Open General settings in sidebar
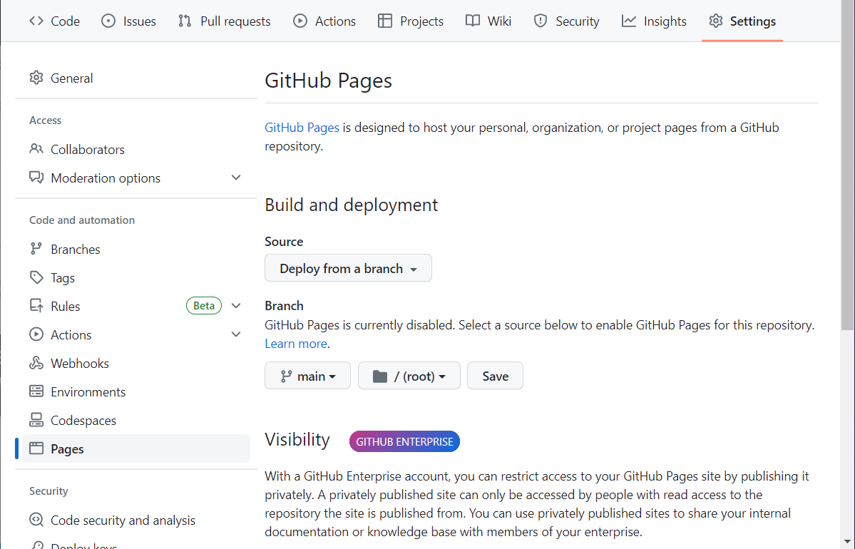This screenshot has width=855, height=549. [x=136, y=78]
